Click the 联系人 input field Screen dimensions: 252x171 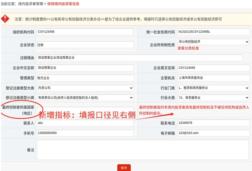[x=85, y=123]
